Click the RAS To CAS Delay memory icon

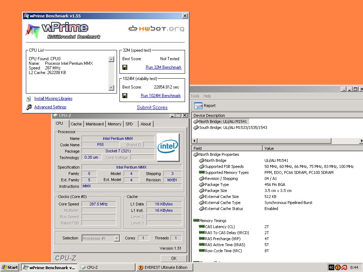click(202, 232)
